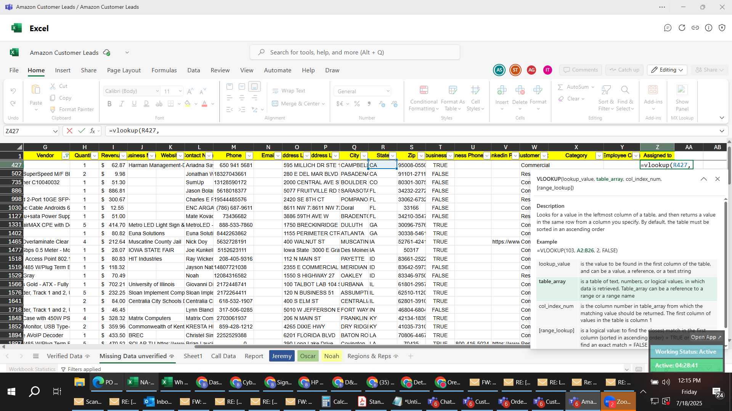Open the Category column filter dropdown
Screen dimensions: 732x411
599,156
